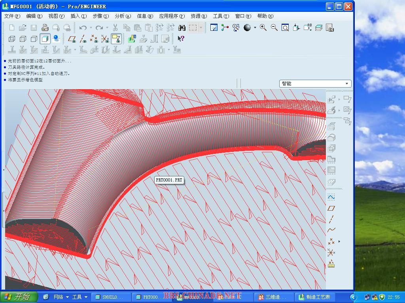Toggle datum axes display
The width and height of the screenshot is (405, 303).
click(83, 39)
